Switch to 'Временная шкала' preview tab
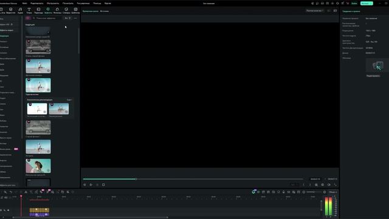The height and width of the screenshot is (219, 389). (91, 11)
